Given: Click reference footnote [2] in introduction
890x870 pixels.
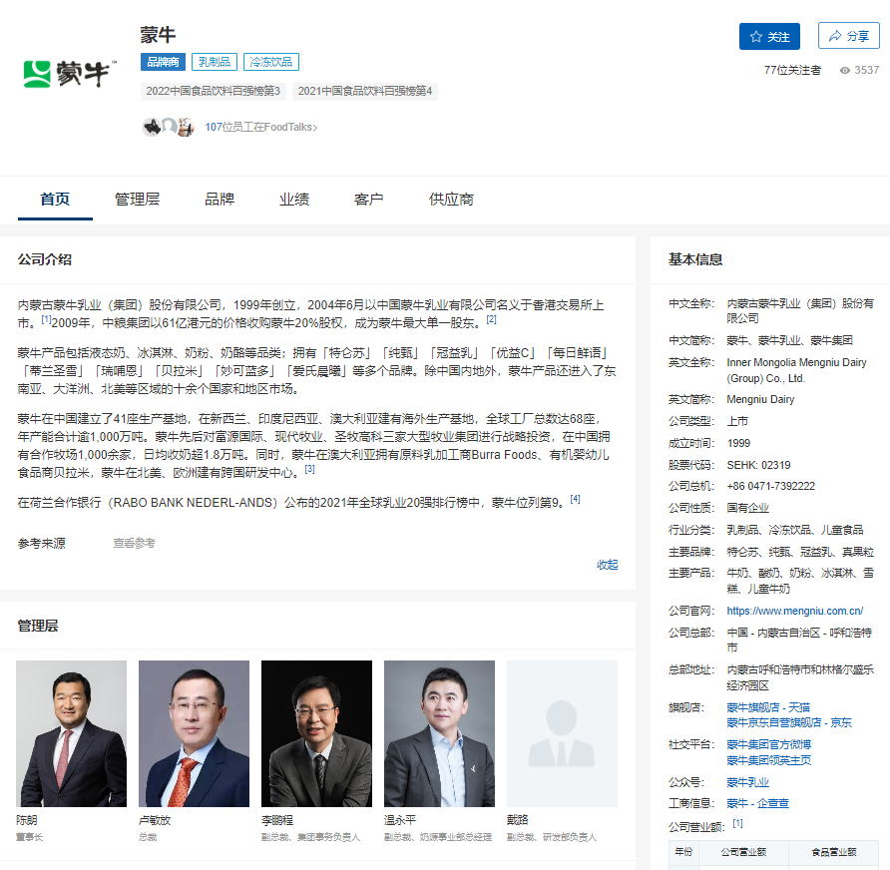Looking at the screenshot, I should (x=492, y=319).
